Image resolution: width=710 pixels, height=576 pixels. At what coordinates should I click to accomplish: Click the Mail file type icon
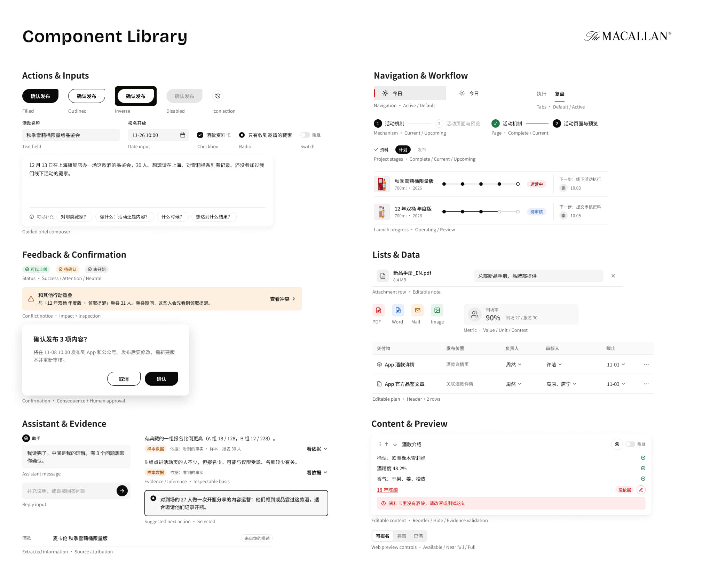coord(418,310)
